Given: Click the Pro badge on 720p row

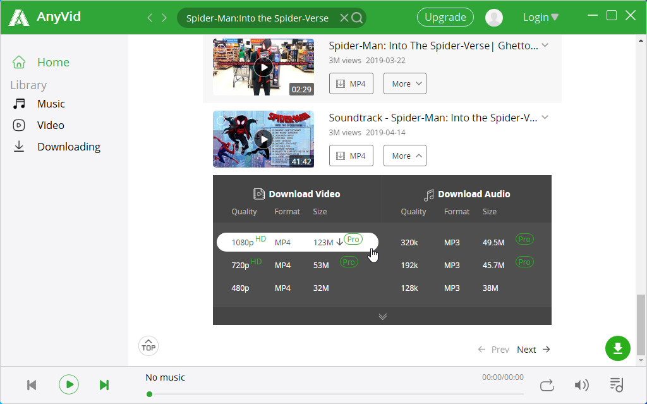Looking at the screenshot, I should (349, 262).
